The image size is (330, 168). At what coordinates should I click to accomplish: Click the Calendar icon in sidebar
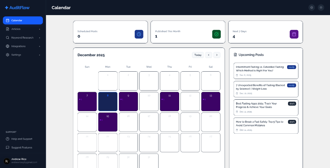pos(8,20)
